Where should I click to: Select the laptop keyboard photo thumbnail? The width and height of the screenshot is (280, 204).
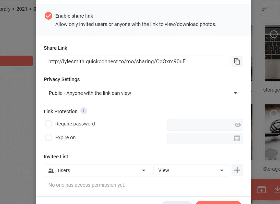(272, 53)
